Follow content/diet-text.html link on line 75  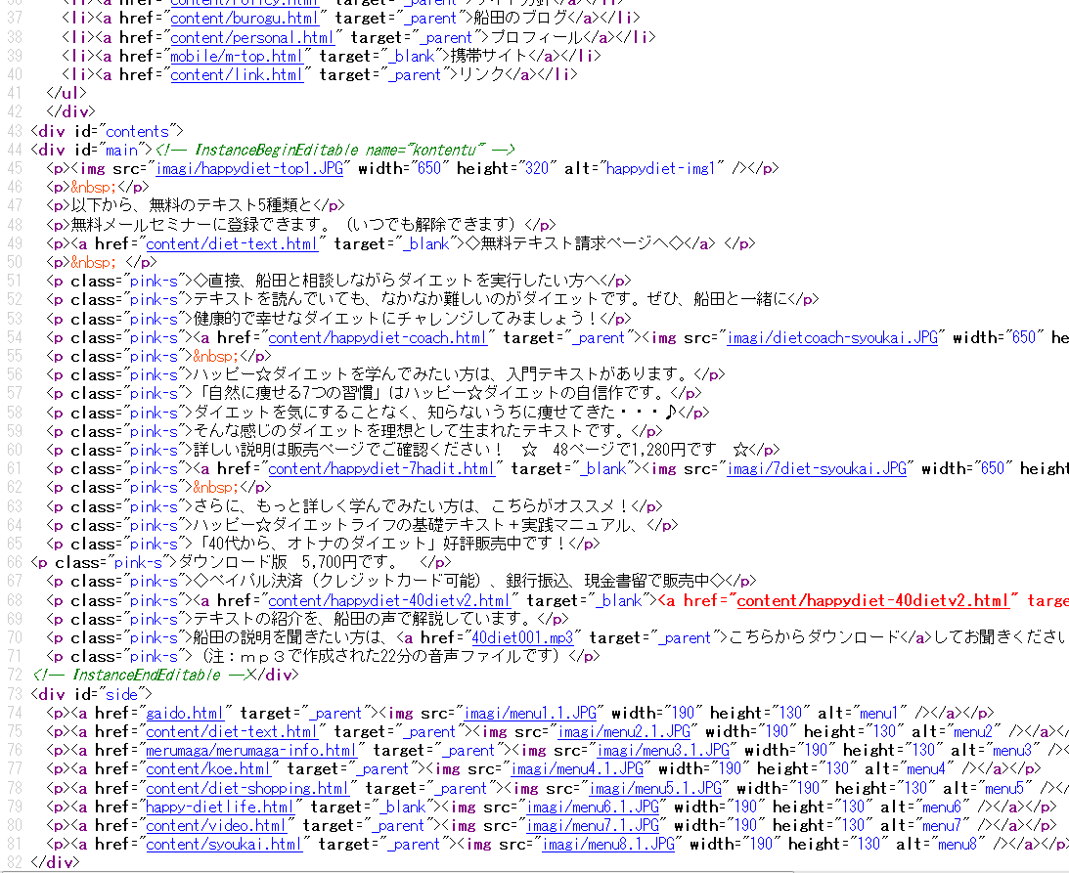pos(232,731)
